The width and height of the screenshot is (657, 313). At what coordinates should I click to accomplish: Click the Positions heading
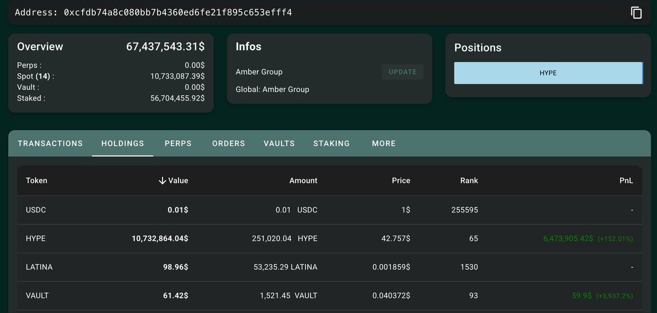pyautogui.click(x=478, y=48)
